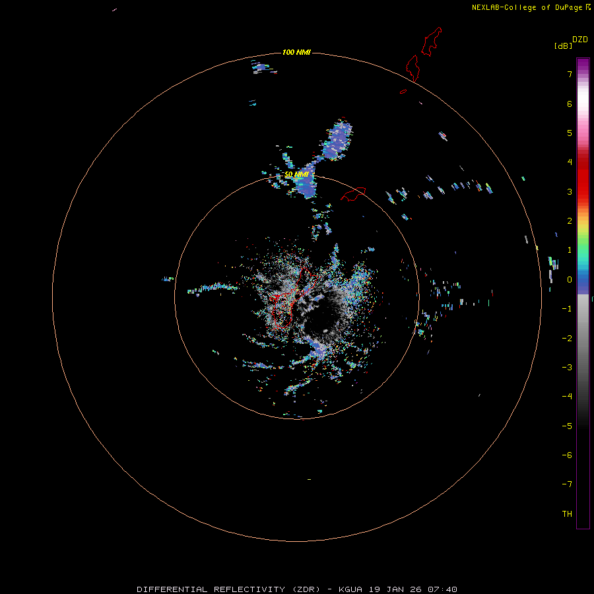Click the 50 NMI range ring label
The width and height of the screenshot is (594, 594).
tap(296, 175)
